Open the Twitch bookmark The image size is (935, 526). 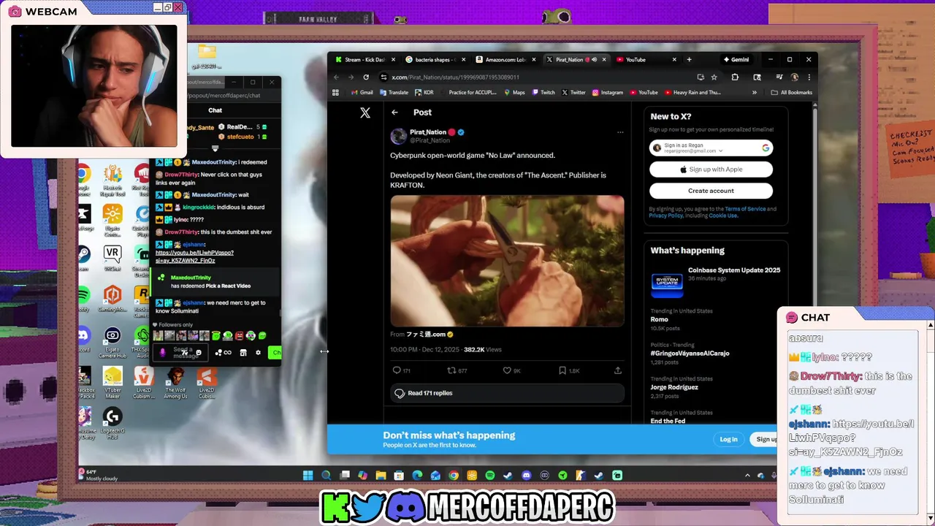(543, 93)
